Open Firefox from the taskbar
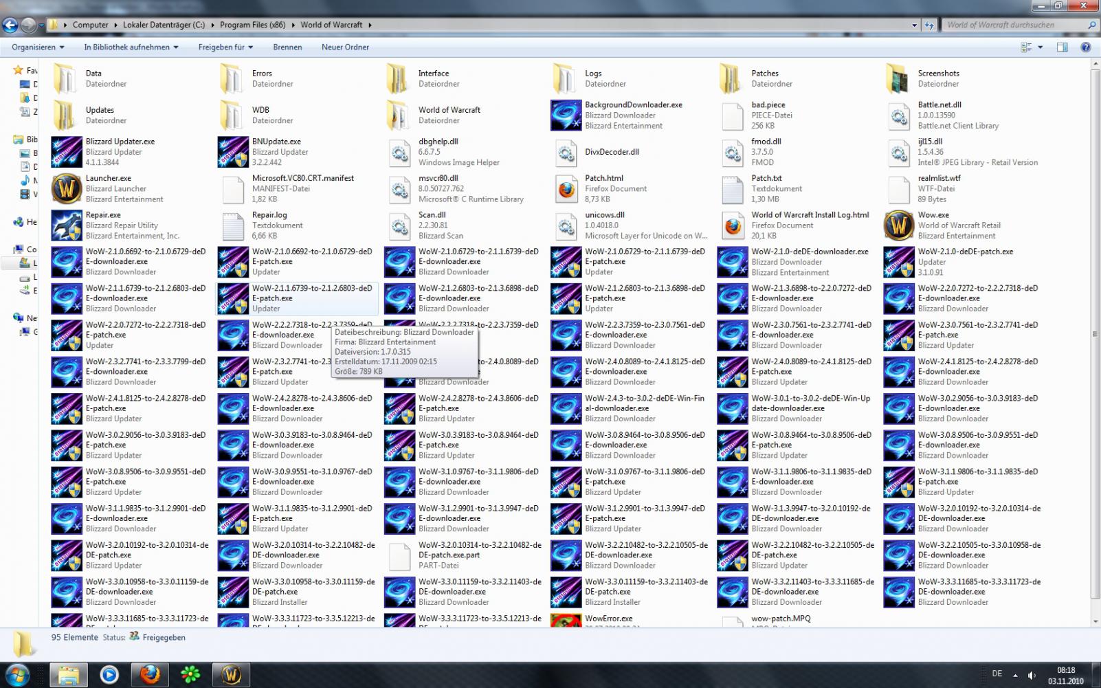Screen dimensions: 1101x688 (150, 675)
